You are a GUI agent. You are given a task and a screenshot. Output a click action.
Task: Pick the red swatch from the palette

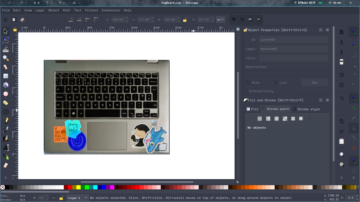[70, 187]
